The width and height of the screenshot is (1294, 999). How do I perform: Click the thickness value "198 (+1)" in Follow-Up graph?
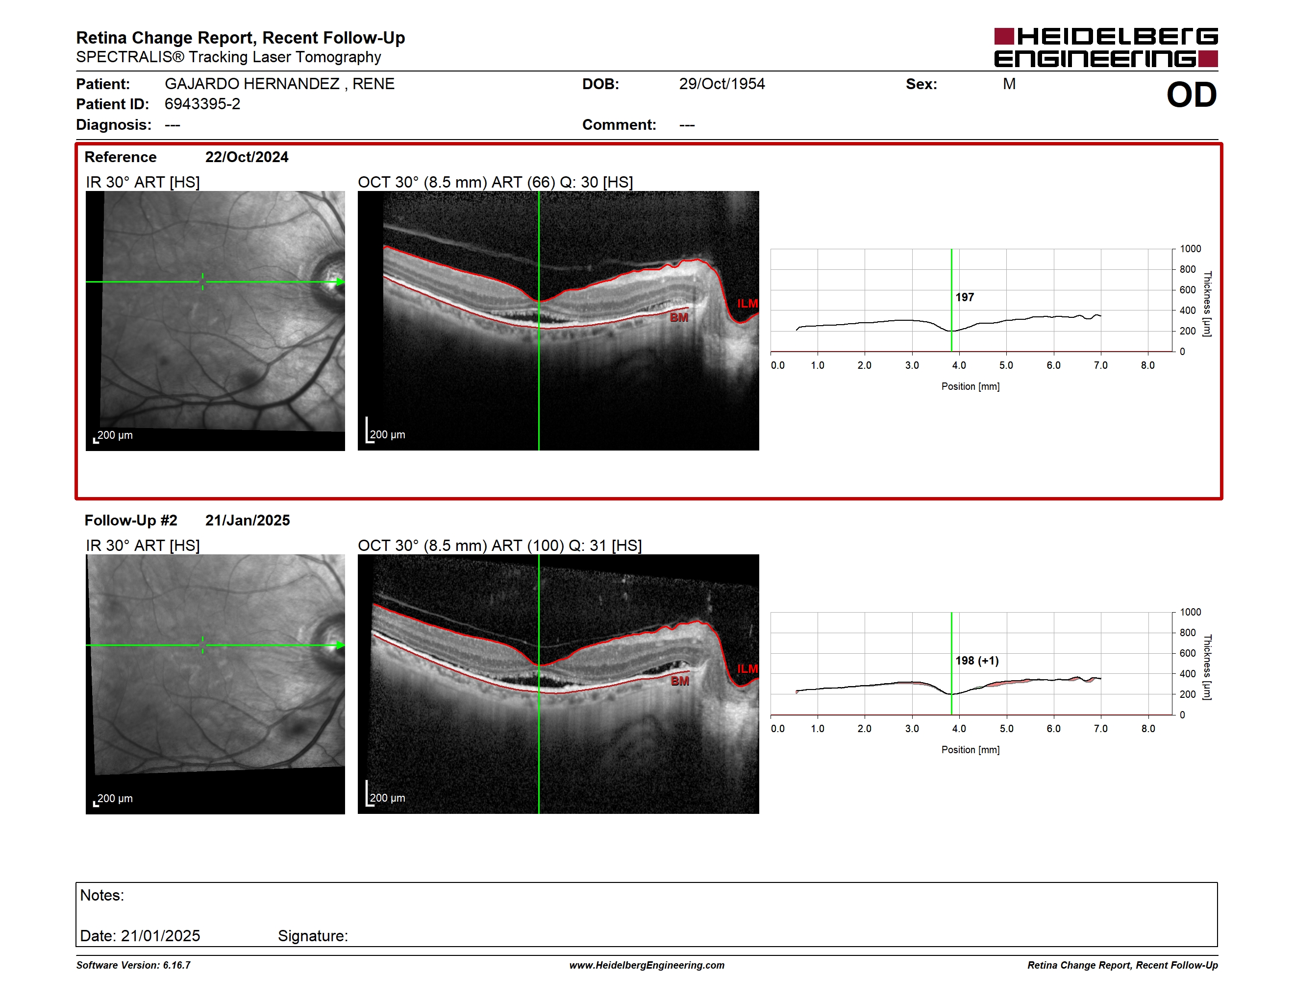click(x=977, y=661)
